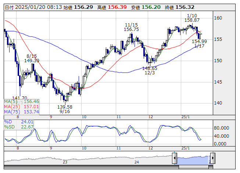
Task: Click the 終値 156.32 value in header
Action: click(185, 7)
